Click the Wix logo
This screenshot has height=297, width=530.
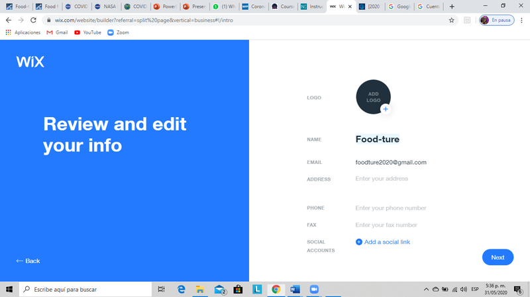(30, 62)
